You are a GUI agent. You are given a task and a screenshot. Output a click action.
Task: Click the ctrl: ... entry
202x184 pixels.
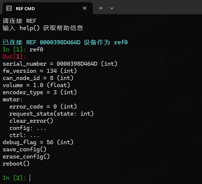24,135
